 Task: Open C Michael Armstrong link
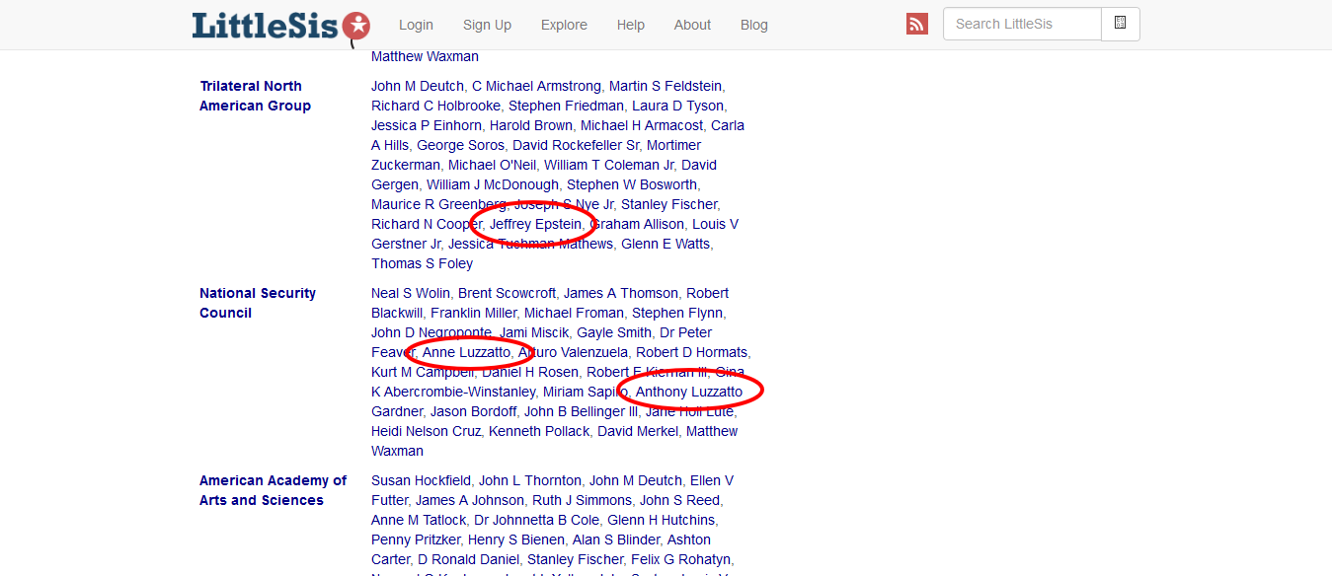pos(536,86)
